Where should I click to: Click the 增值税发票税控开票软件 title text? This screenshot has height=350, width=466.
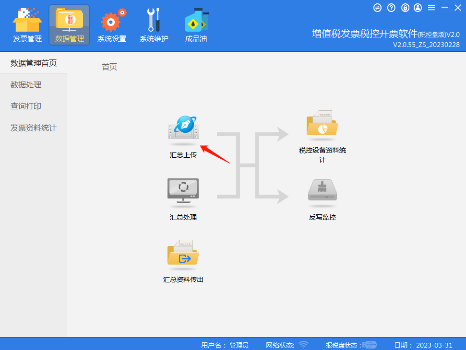[x=365, y=34]
